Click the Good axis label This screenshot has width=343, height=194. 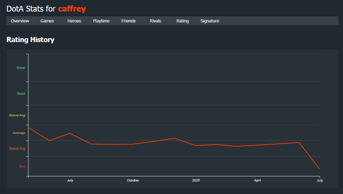click(x=21, y=94)
